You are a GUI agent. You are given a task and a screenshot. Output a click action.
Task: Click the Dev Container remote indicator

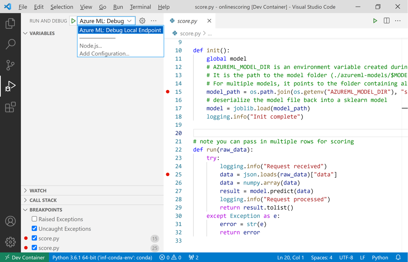[x=24, y=257]
